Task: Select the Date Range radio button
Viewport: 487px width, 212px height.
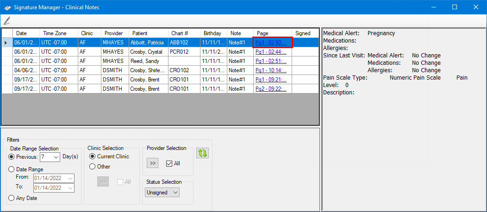Action: [12, 169]
